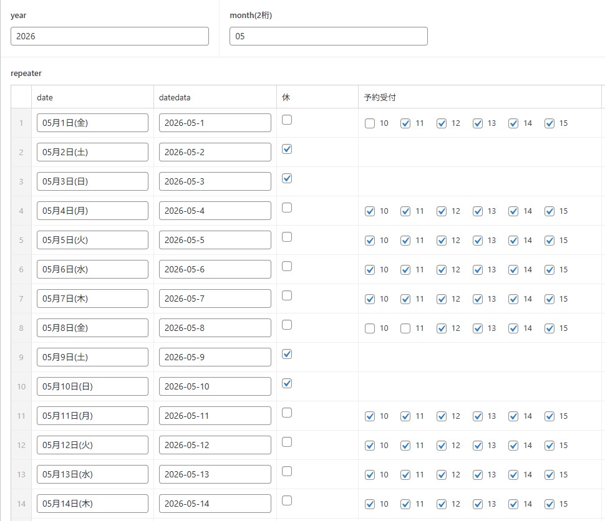Viewport: 605px width, 521px height.
Task: Check the 休 checkbox for 05月13日(水)
Action: tap(287, 472)
